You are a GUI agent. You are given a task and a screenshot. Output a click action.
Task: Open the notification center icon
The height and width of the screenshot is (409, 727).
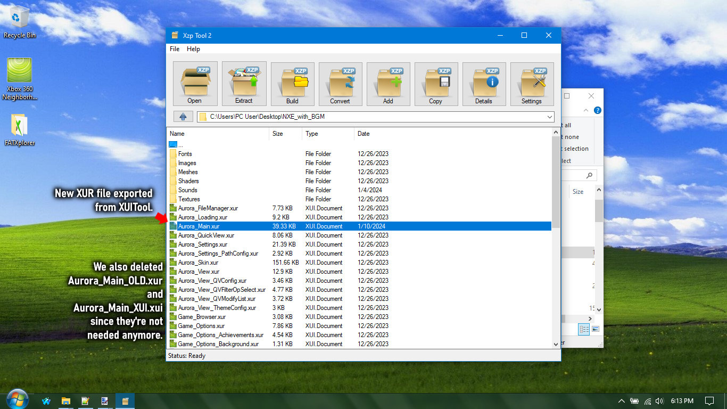709,401
